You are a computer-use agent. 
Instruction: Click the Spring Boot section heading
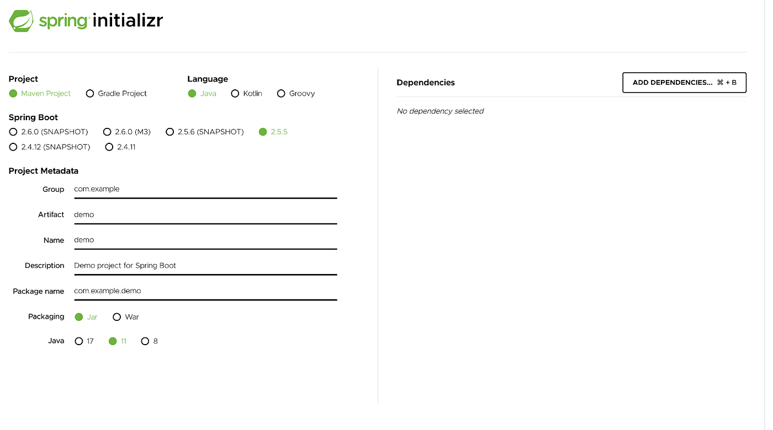tap(33, 117)
